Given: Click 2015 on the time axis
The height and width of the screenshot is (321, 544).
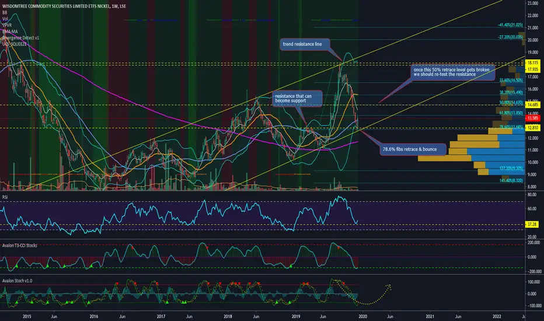Looking at the screenshot, I should [x=27, y=316].
